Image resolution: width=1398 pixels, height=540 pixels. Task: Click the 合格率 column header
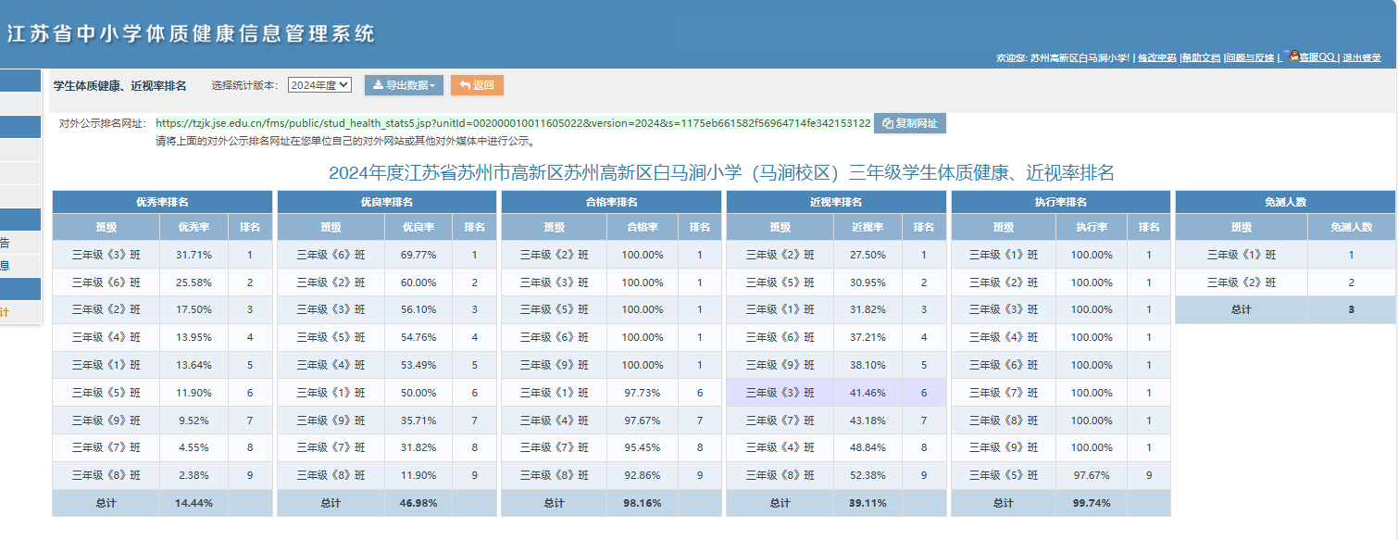pos(643,228)
